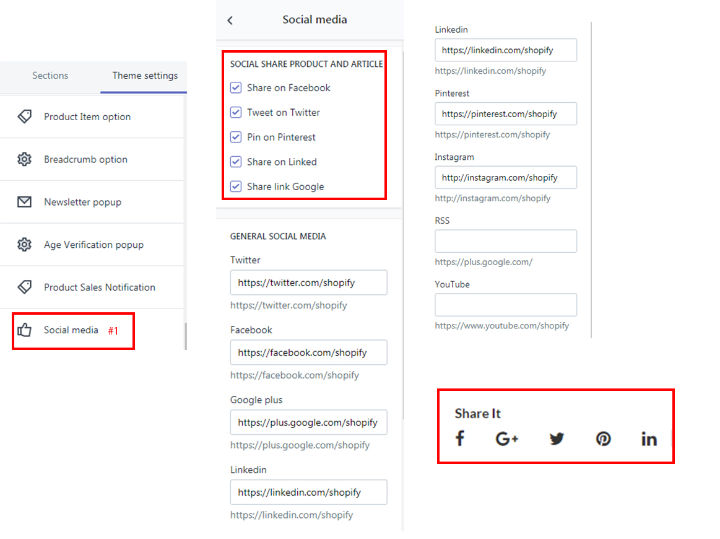Switch to the Sections tab
Image resolution: width=720 pixels, height=539 pixels.
point(50,76)
